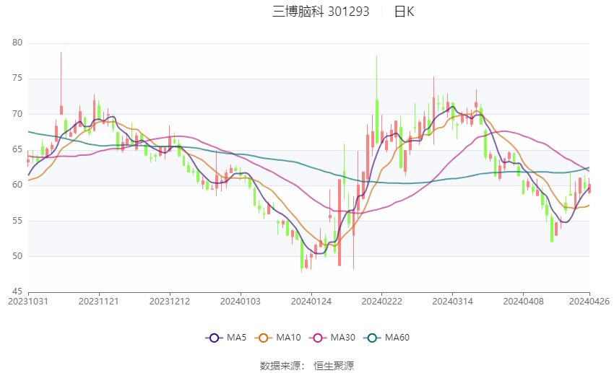The width and height of the screenshot is (614, 373).
Task: Pick the 20240222 date tick label
Action: 381,302
